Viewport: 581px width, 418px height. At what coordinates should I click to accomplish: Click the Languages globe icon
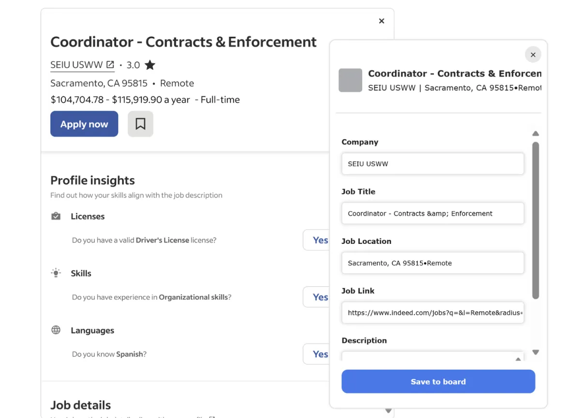(56, 330)
